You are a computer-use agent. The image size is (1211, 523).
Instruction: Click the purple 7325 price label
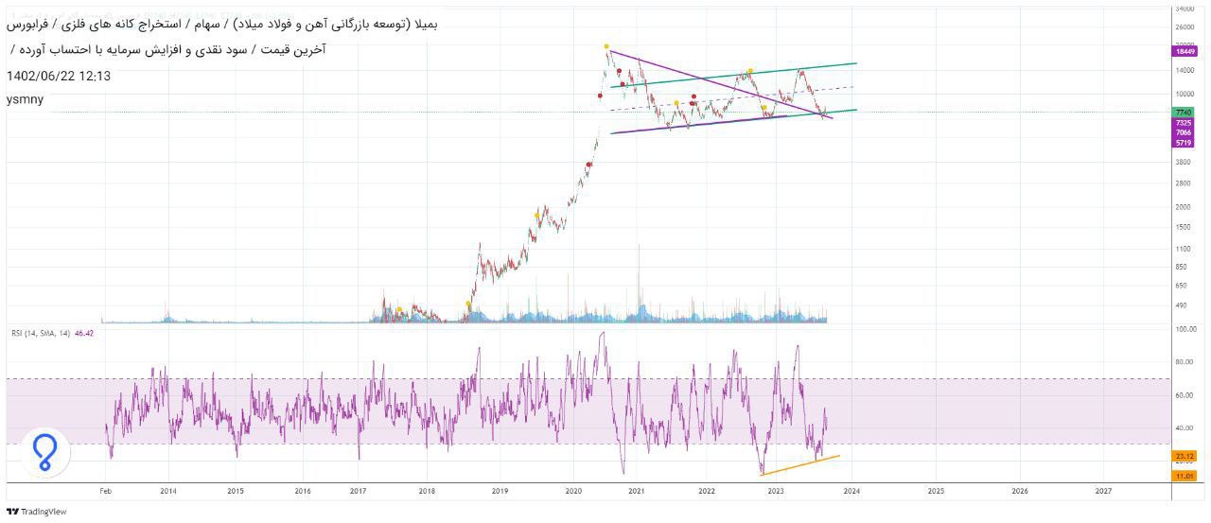click(1183, 123)
